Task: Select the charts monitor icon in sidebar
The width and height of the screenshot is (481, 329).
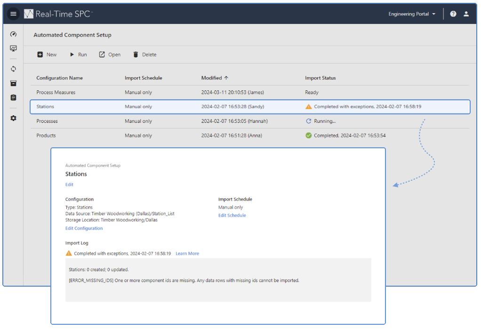Action: click(13, 48)
